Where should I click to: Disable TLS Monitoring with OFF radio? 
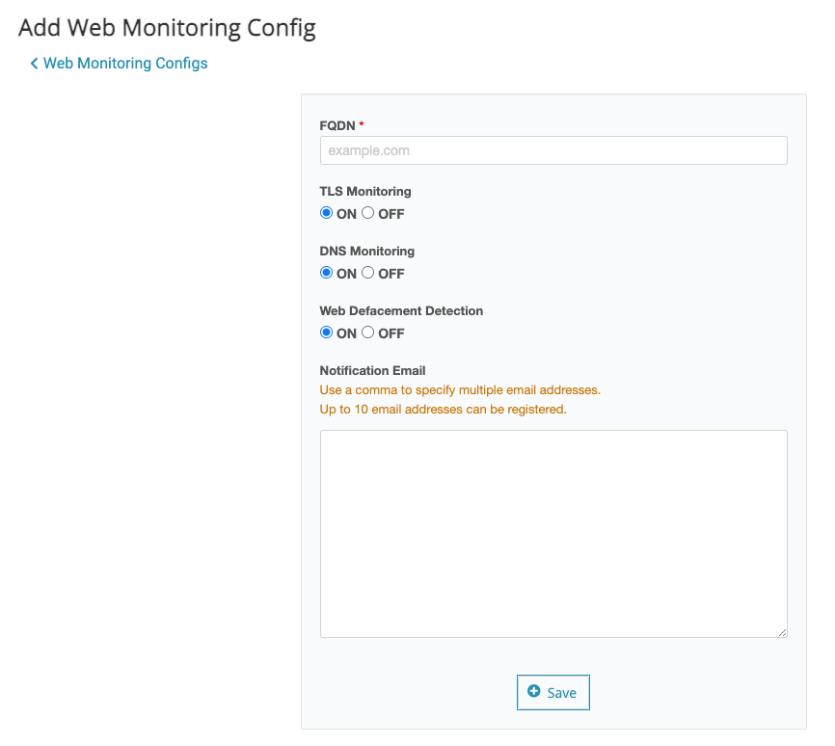point(368,214)
